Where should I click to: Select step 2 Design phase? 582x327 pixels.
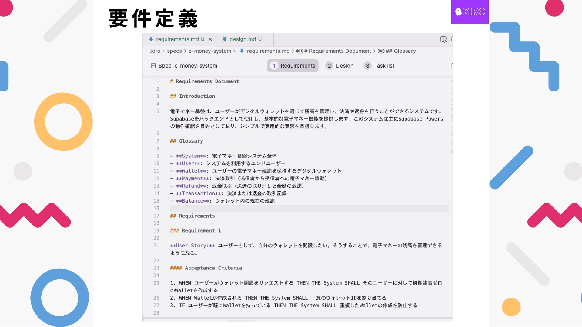(339, 66)
